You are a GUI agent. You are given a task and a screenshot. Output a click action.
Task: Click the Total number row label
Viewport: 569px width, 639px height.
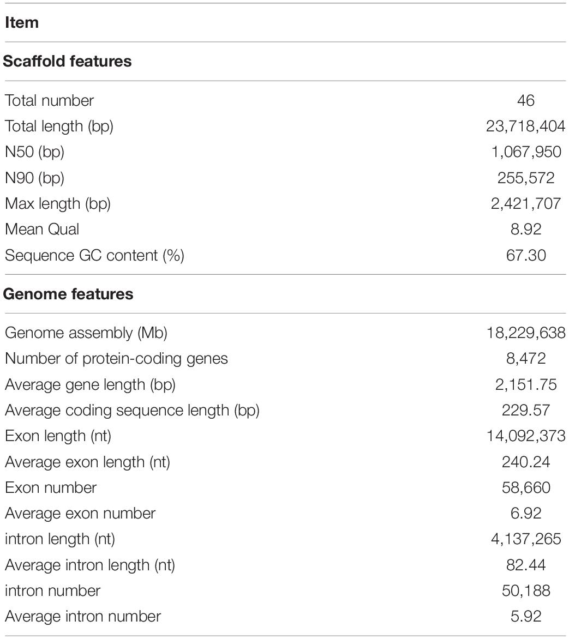tap(49, 100)
